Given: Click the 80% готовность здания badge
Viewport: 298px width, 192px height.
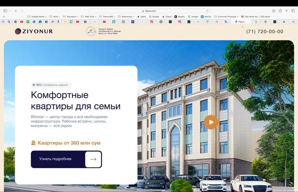Looking at the screenshot, I should click(51, 85).
